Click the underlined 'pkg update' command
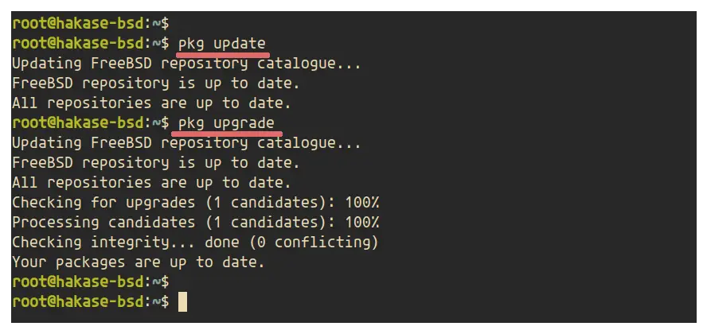 (x=222, y=44)
